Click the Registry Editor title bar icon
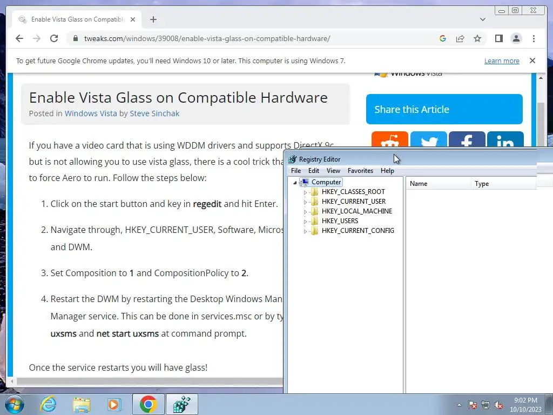The image size is (553, 415). (292, 159)
